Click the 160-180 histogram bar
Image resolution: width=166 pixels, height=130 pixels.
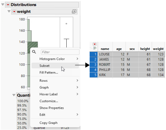pyautogui.click(x=28, y=25)
